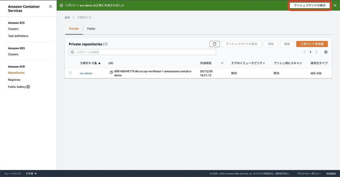Open Task definitions in sidebar

click(18, 36)
